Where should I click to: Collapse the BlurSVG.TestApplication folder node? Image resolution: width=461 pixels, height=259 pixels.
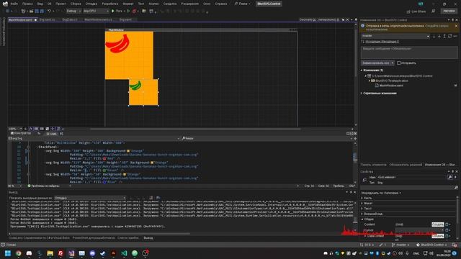coord(370,81)
